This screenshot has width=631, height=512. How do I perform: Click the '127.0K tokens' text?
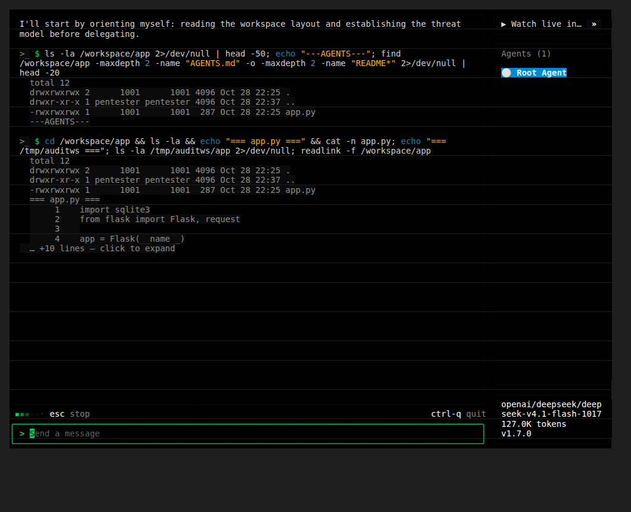(533, 424)
